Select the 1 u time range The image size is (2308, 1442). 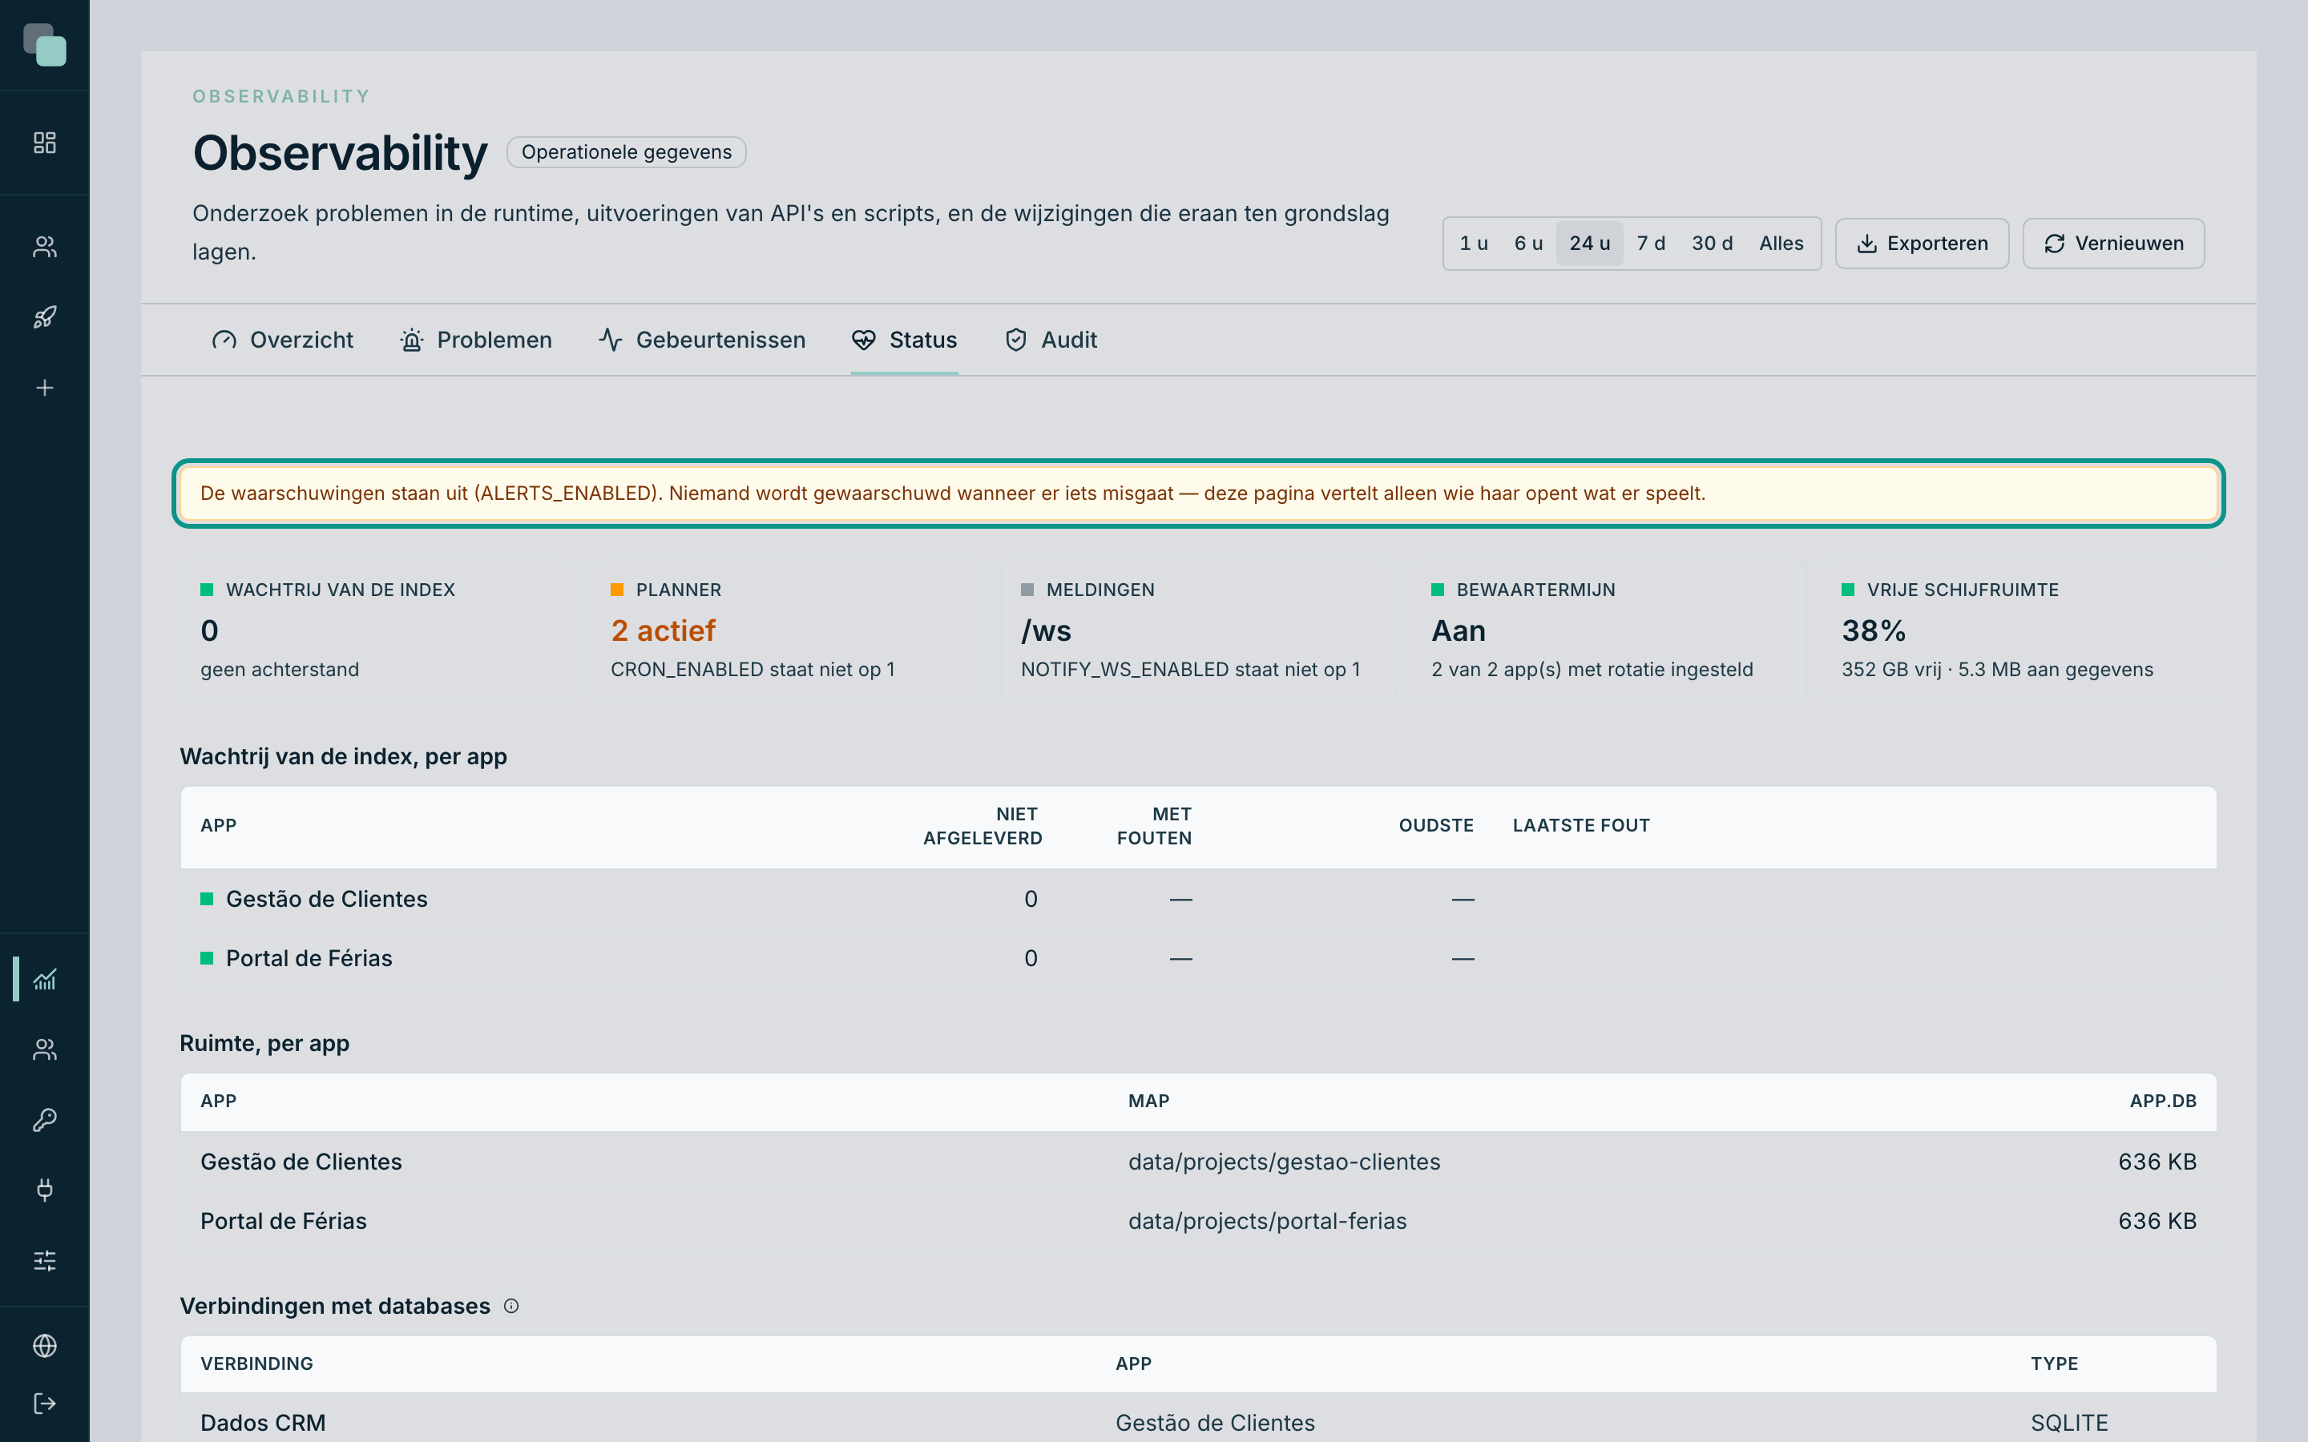(x=1474, y=244)
